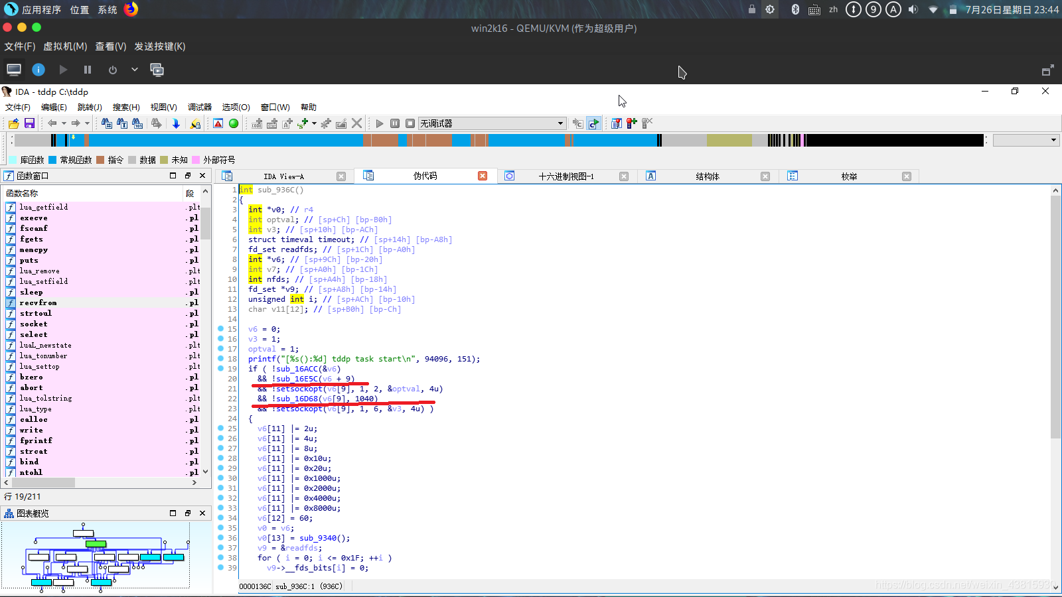The width and height of the screenshot is (1062, 597).
Task: Click the 外部符号 pink legend swatch
Action: [196, 160]
